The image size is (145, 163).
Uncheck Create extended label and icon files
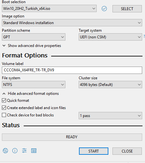point(4,108)
